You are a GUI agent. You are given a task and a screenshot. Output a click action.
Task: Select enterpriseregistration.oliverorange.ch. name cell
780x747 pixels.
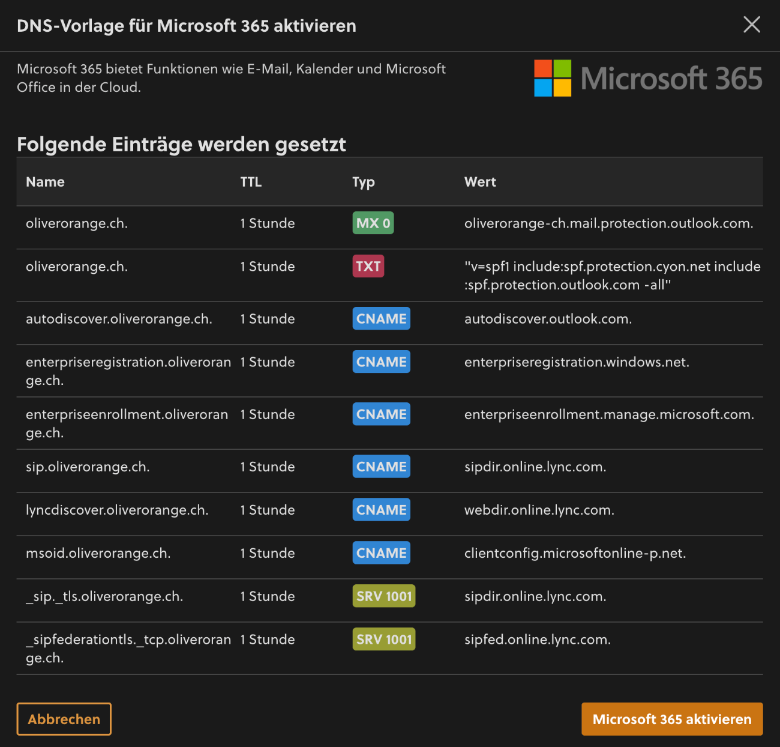(128, 371)
